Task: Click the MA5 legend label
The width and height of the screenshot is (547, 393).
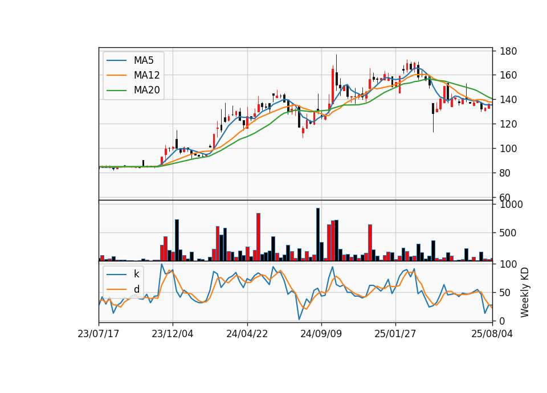Action: (x=144, y=60)
